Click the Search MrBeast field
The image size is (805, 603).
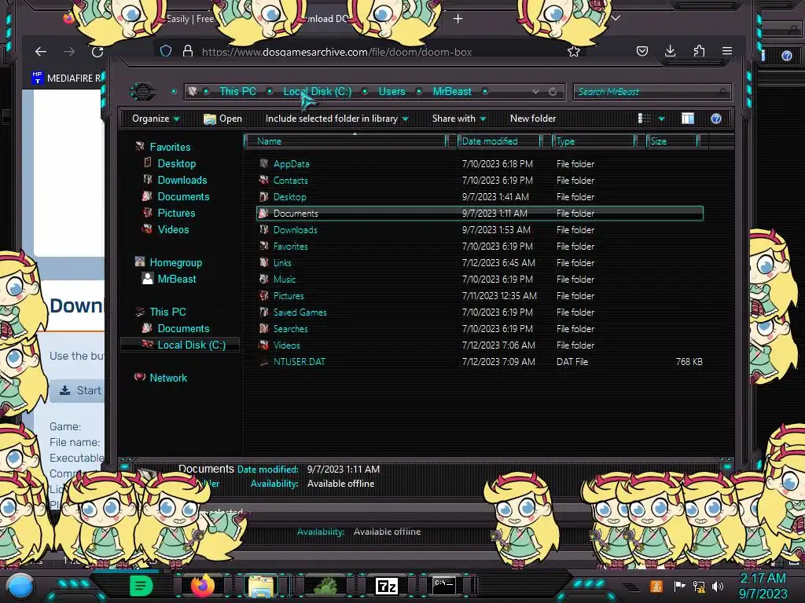coord(651,92)
